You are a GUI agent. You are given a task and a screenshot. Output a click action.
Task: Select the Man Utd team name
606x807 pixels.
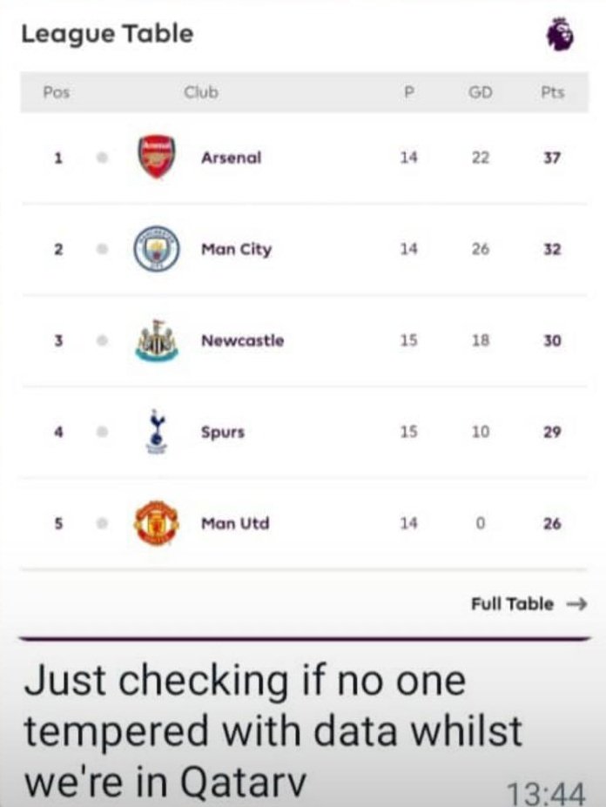[x=235, y=523]
